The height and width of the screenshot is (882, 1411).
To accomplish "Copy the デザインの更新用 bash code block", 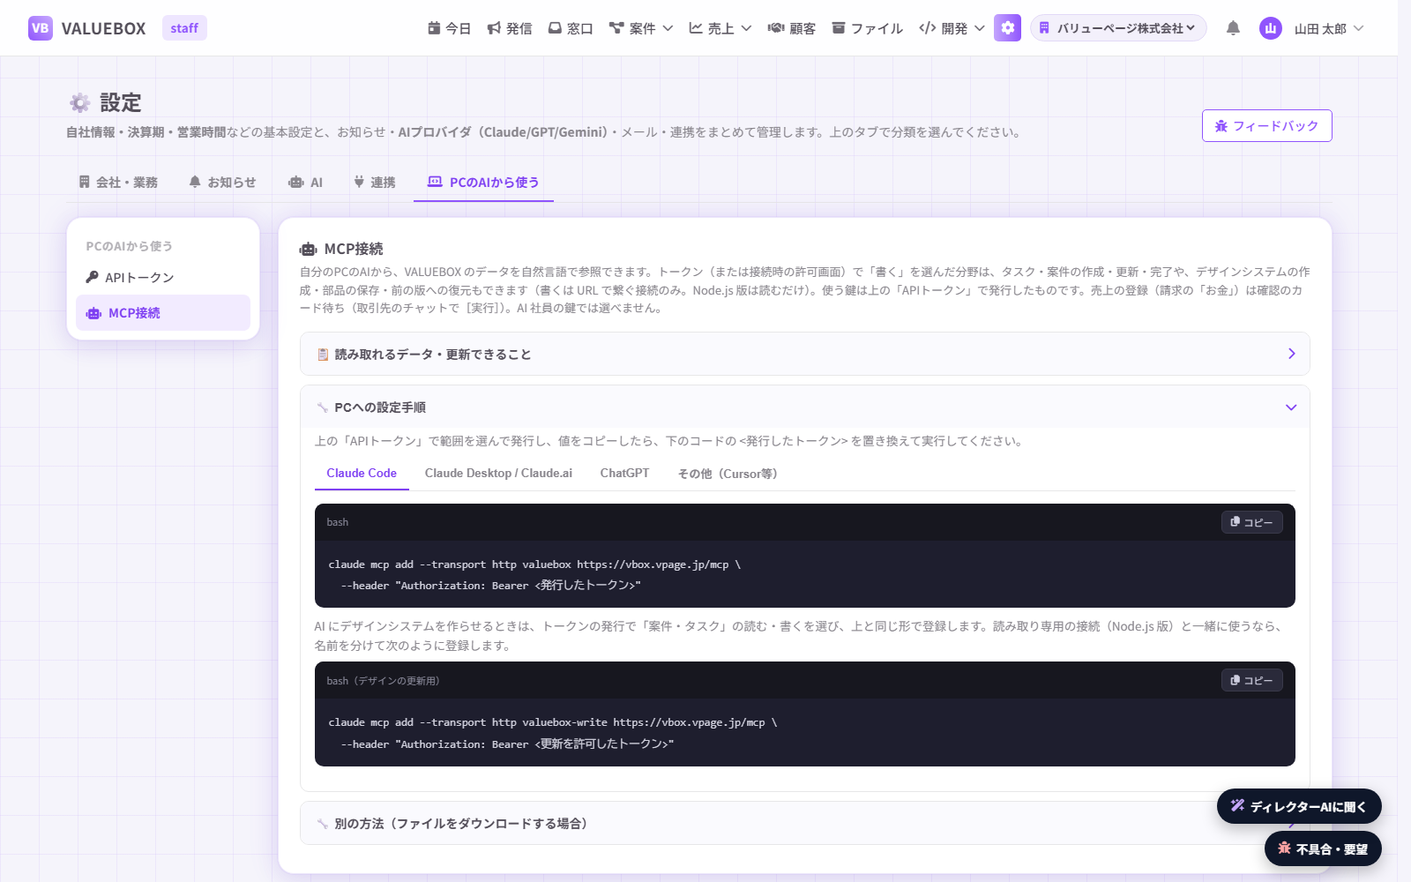I will pyautogui.click(x=1252, y=680).
